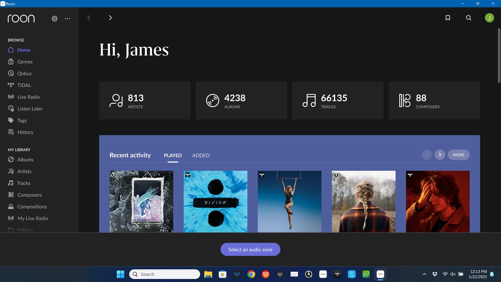Show hidden system tray icons chevron
This screenshot has height=282, width=501.
(x=424, y=274)
